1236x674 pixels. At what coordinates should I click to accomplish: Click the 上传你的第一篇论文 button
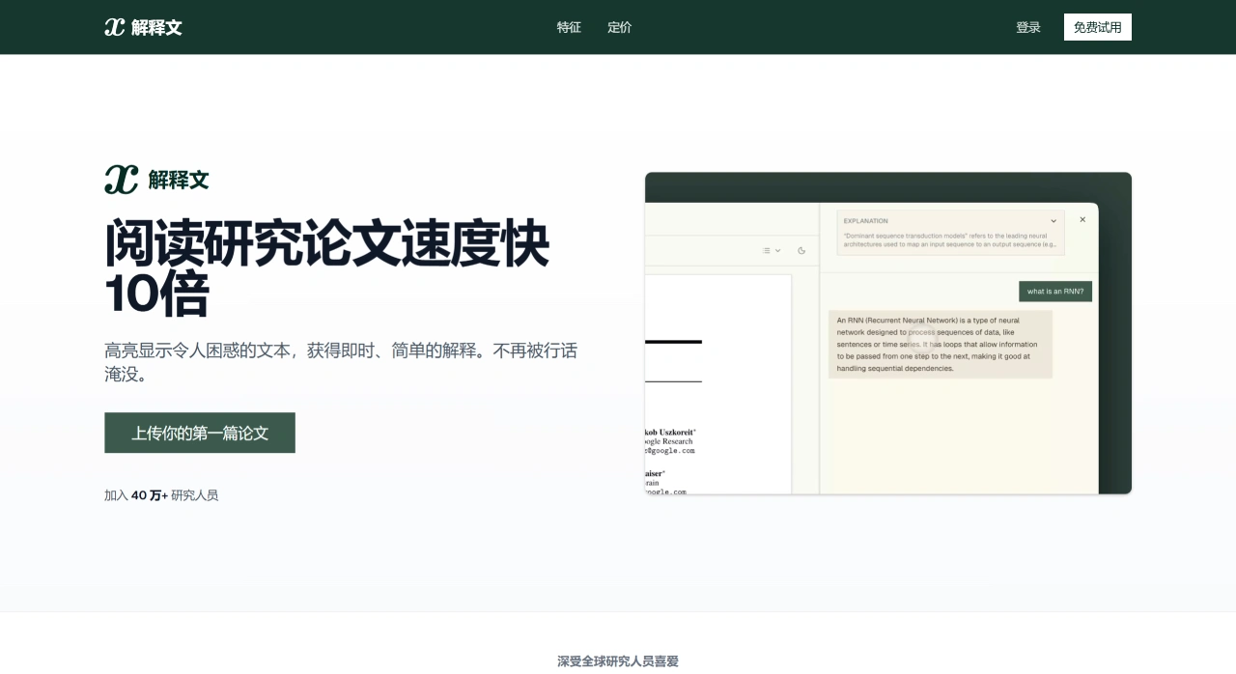(199, 433)
